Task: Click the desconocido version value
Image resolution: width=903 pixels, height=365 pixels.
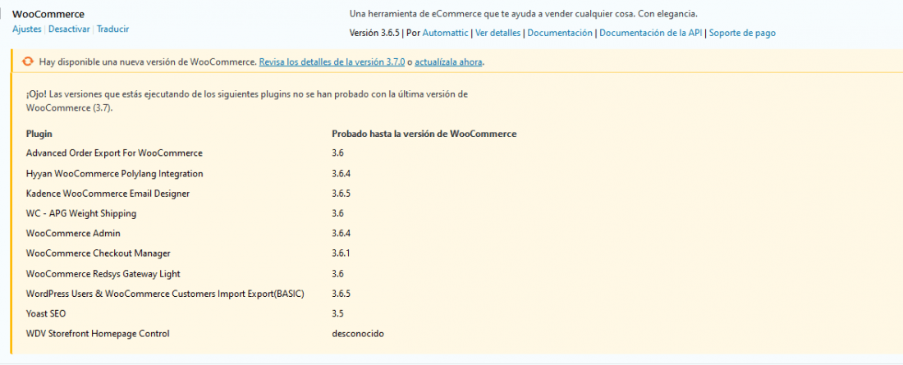Action: [x=358, y=333]
